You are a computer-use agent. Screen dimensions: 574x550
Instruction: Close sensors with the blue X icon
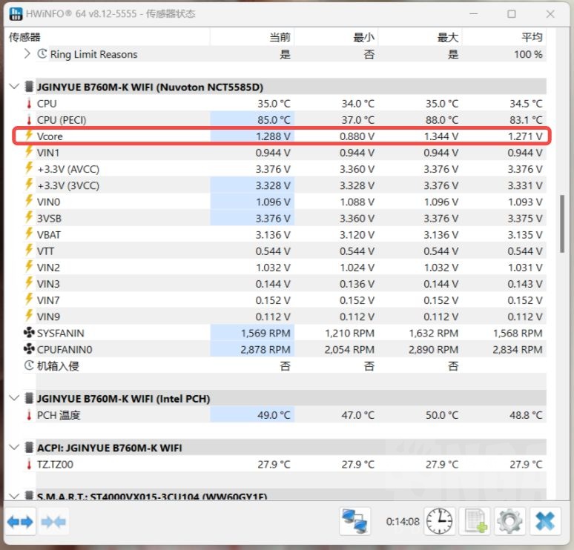[x=544, y=522]
